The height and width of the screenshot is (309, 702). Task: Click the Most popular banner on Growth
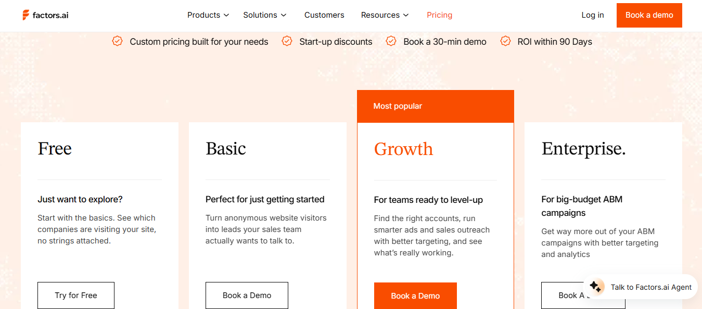click(x=435, y=106)
